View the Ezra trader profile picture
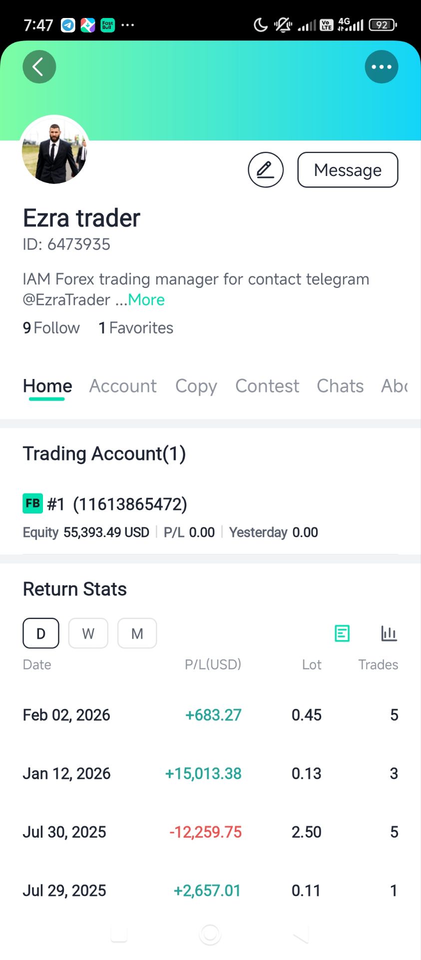Viewport: 421px width, 960px height. click(x=54, y=150)
